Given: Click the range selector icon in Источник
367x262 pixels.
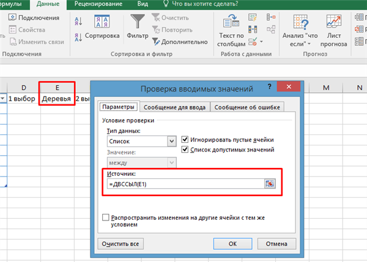Looking at the screenshot, I should [x=270, y=184].
